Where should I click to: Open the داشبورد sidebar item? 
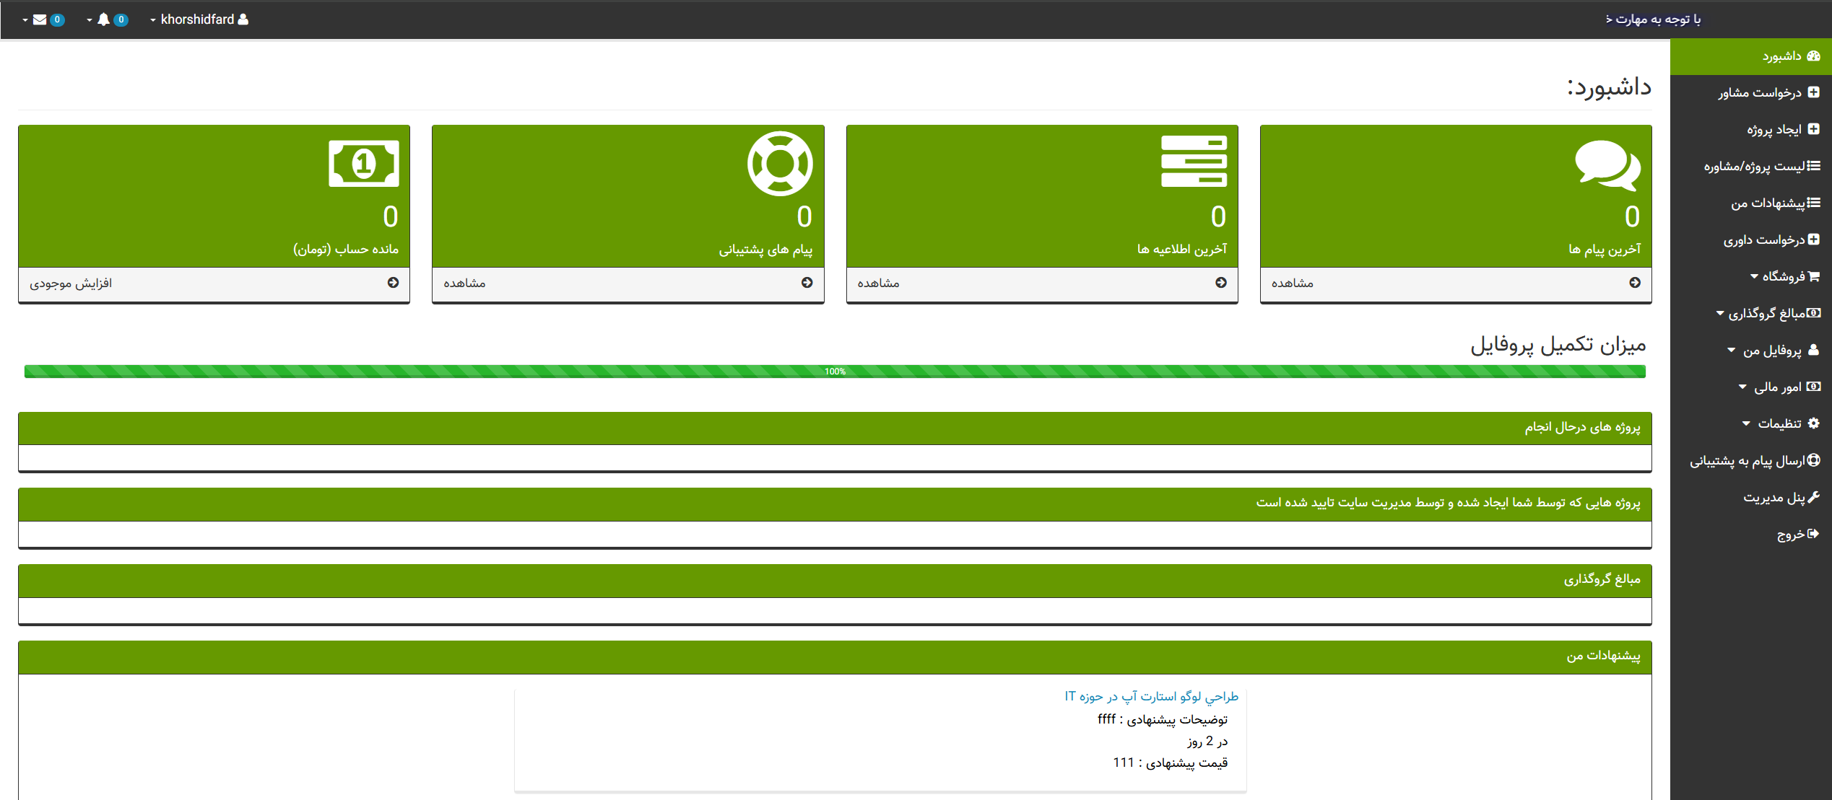[1751, 56]
